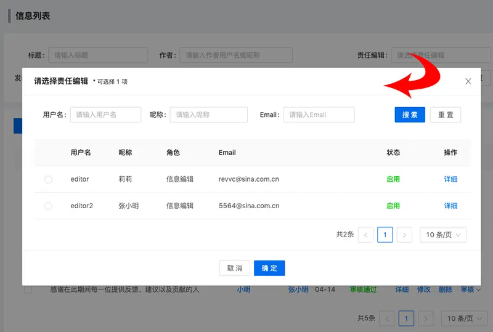Click the Email column header

click(227, 153)
